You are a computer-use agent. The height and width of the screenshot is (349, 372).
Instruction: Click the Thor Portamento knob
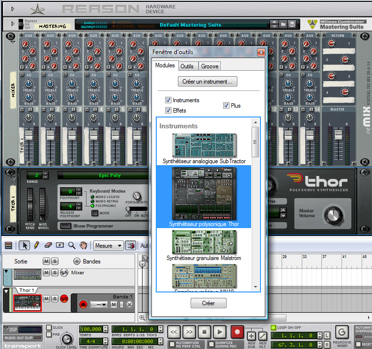click(137, 196)
